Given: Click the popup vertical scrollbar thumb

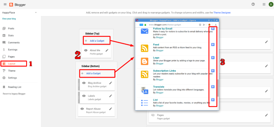Looking at the screenshot, I should click(x=218, y=88).
